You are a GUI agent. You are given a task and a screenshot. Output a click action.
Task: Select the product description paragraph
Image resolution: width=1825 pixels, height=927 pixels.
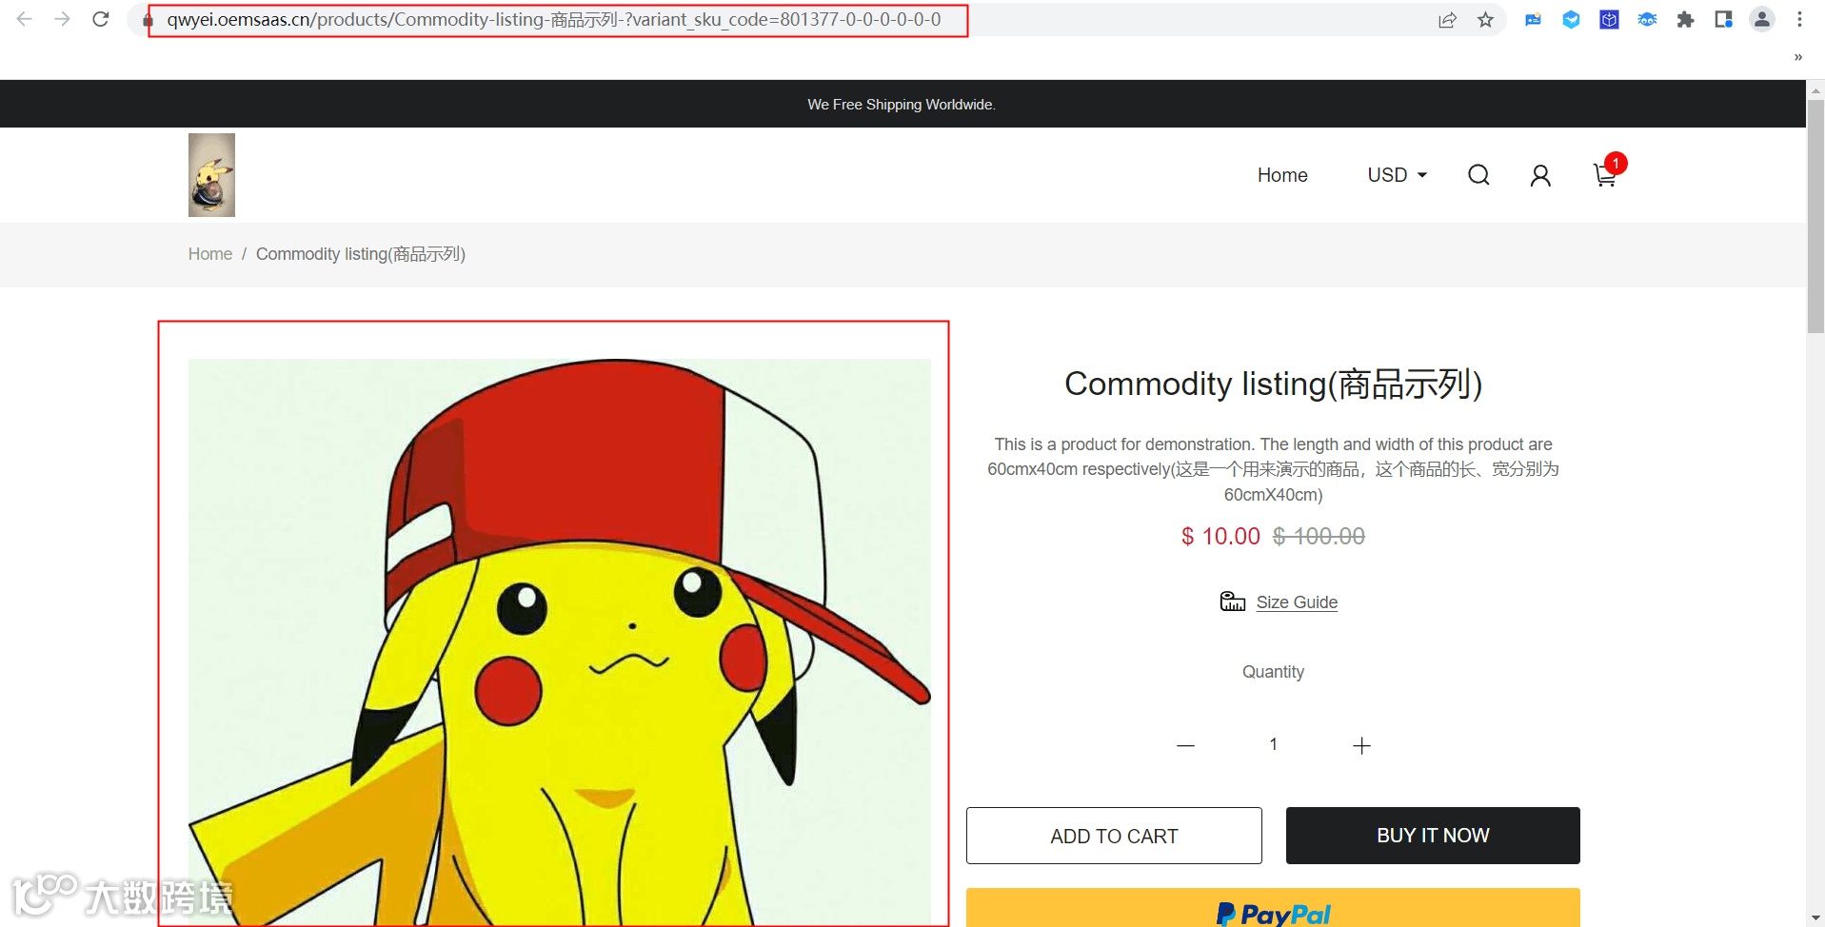pyautogui.click(x=1273, y=469)
